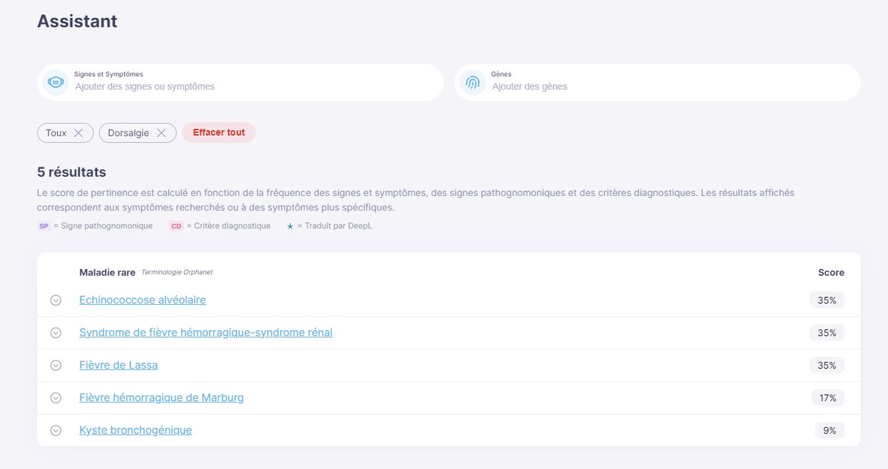Click the Effacer tout button
The height and width of the screenshot is (469, 888).
point(219,132)
